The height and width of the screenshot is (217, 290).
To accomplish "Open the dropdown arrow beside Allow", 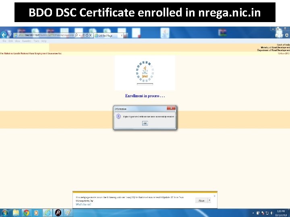I will click(209, 201).
